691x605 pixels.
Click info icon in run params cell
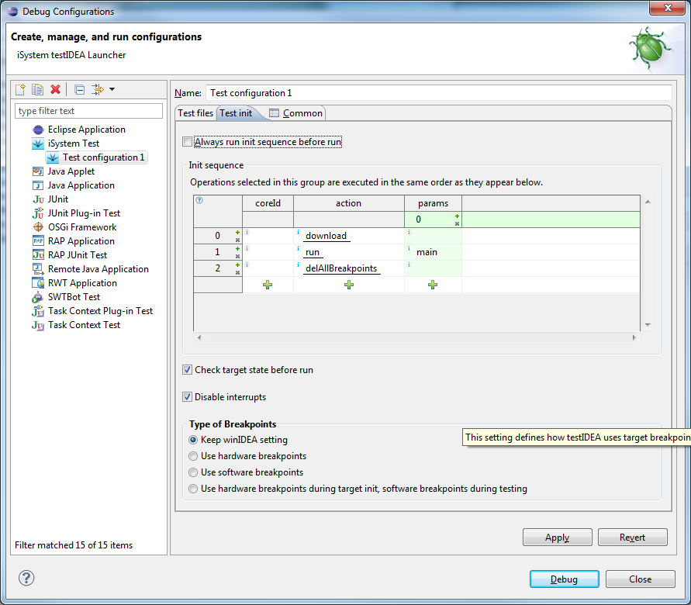409,248
